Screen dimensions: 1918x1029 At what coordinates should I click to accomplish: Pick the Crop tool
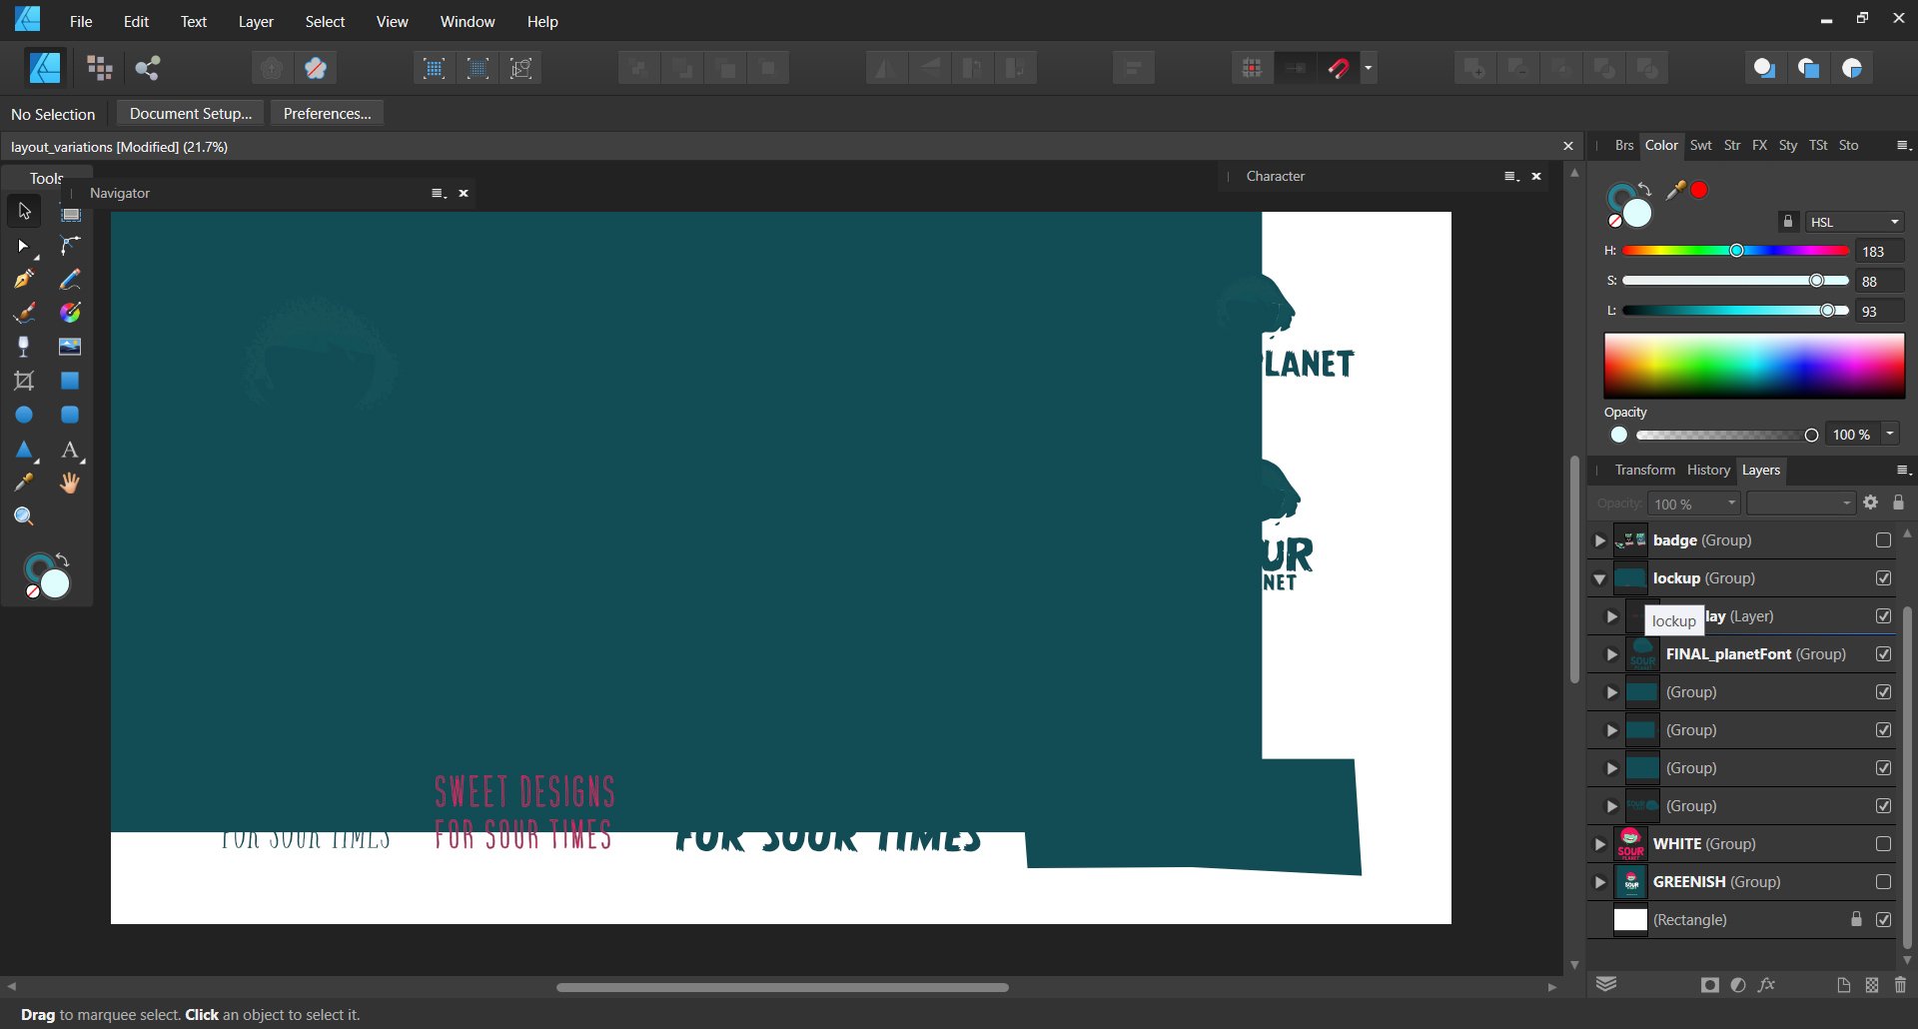pyautogui.click(x=24, y=381)
